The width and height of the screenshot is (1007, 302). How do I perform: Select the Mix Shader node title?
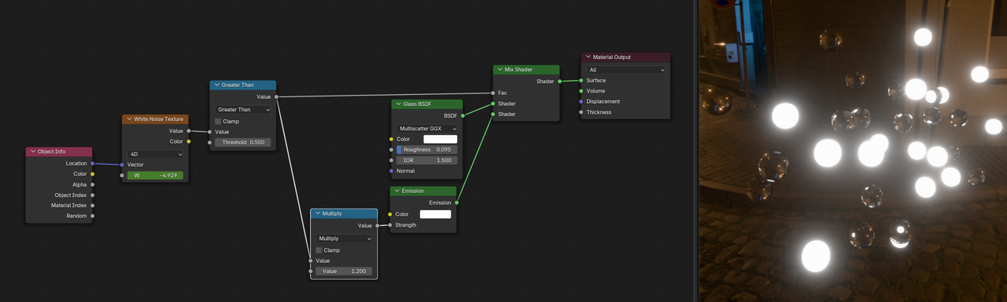pos(518,69)
